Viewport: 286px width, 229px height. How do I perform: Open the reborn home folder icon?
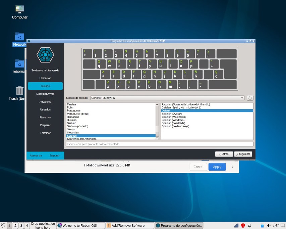[19, 66]
